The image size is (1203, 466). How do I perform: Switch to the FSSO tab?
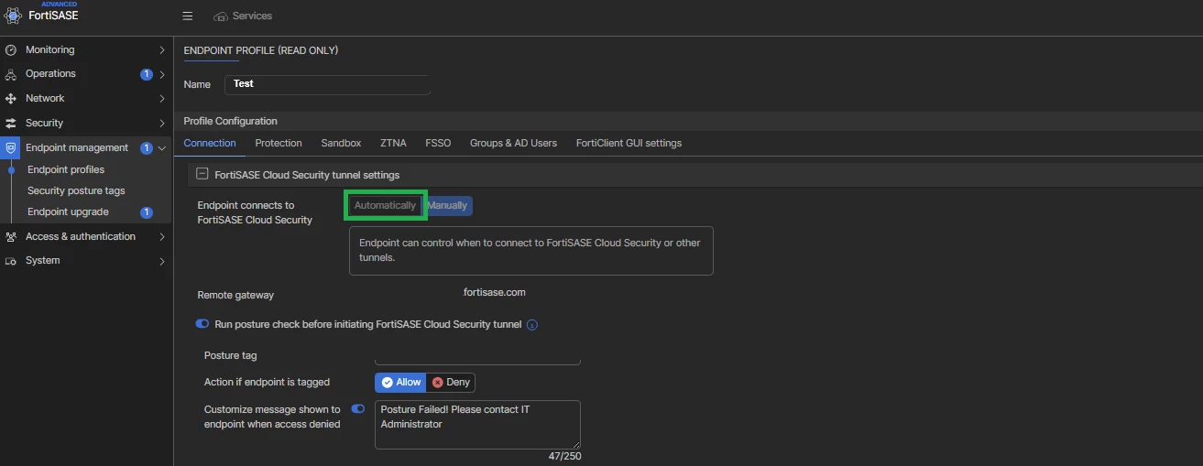pyautogui.click(x=438, y=143)
